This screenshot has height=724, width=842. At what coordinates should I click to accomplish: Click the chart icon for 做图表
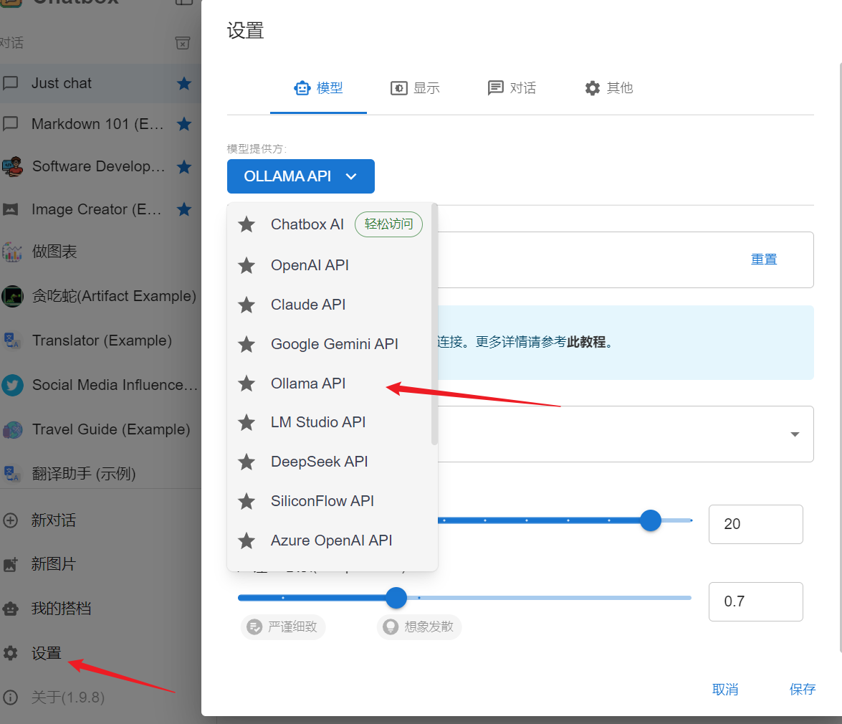tap(11, 252)
